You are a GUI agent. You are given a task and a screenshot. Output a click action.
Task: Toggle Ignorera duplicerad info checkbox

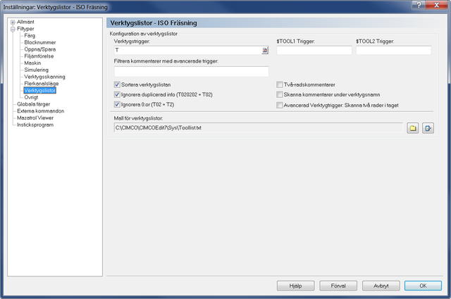(117, 94)
